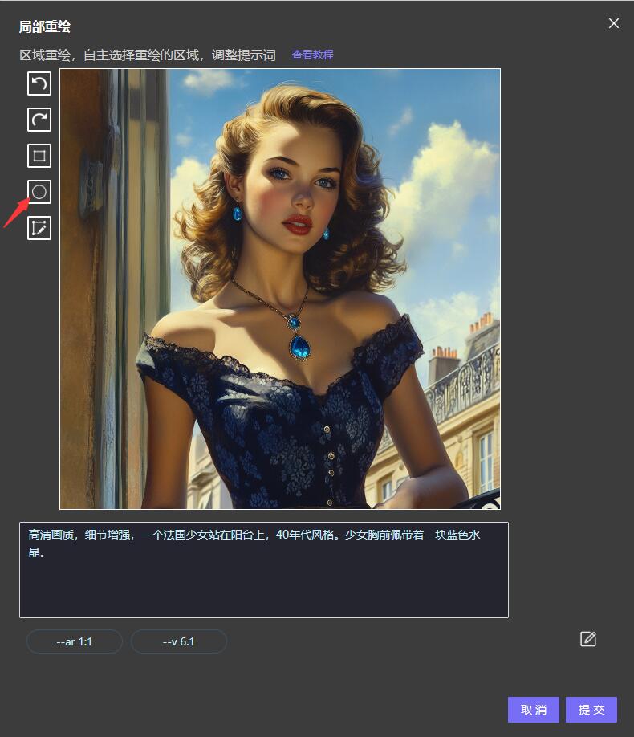Open the 查看教程 tutorial link
This screenshot has height=737, width=634.
click(312, 55)
